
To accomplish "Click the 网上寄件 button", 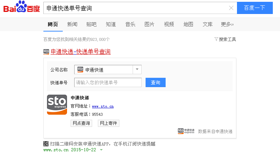I will pos(109,123).
